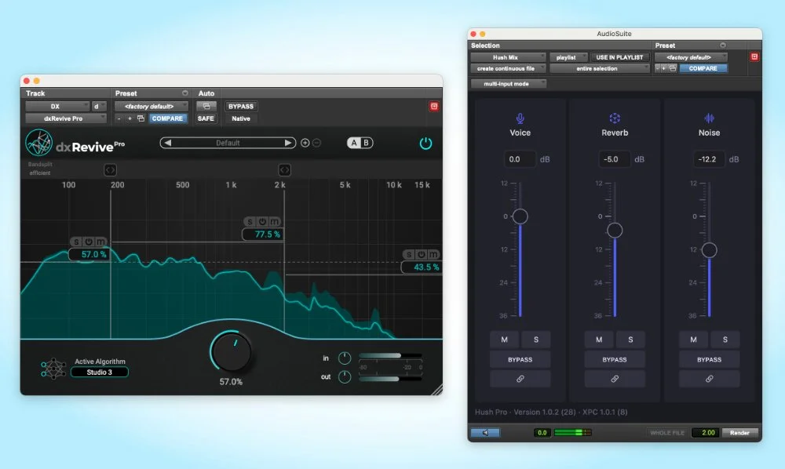Click the Noise fader handle
Screen dimensions: 785x469
tap(709, 250)
